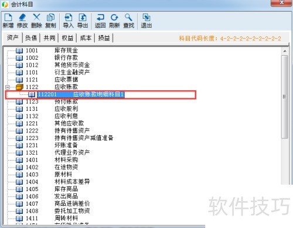Click the book icon of 1101 衍生金融资产
The width and height of the screenshot is (293, 228).
click(19, 73)
